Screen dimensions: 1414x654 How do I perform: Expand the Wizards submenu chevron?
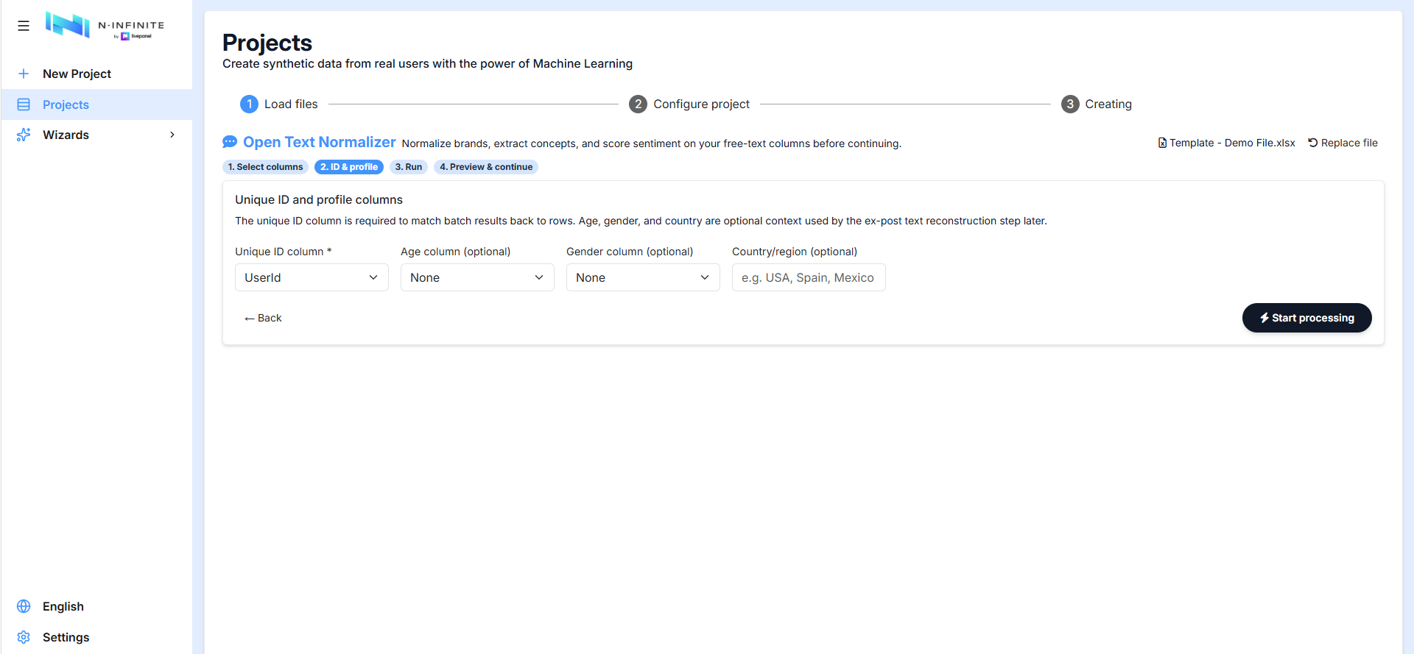[172, 135]
